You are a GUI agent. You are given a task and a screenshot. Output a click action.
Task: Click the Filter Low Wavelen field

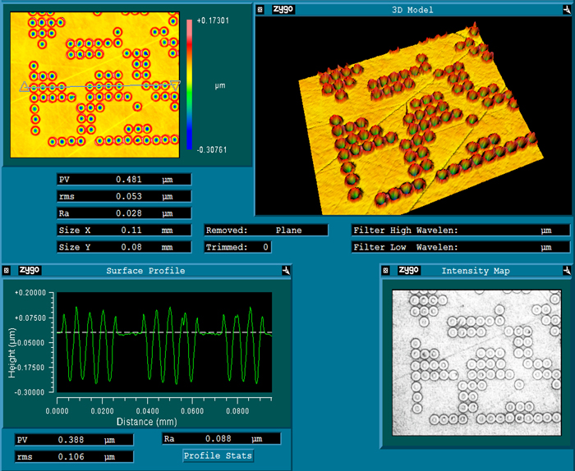point(460,247)
